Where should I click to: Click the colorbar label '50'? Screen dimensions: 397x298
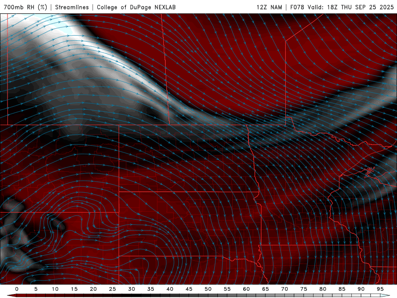(x=208, y=289)
